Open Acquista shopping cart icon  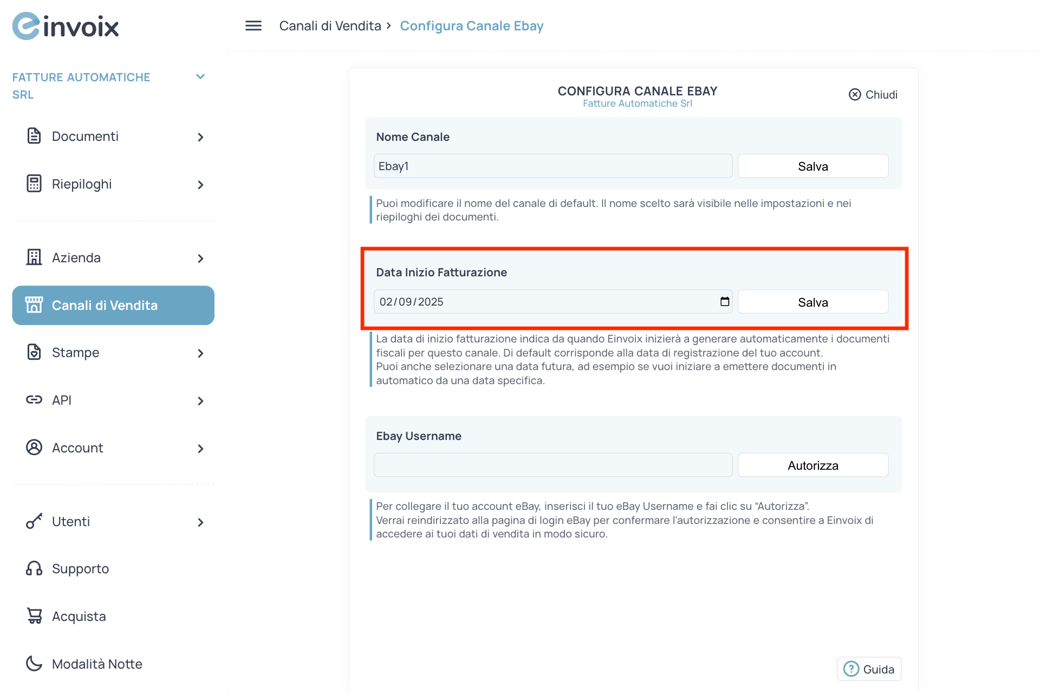click(34, 616)
